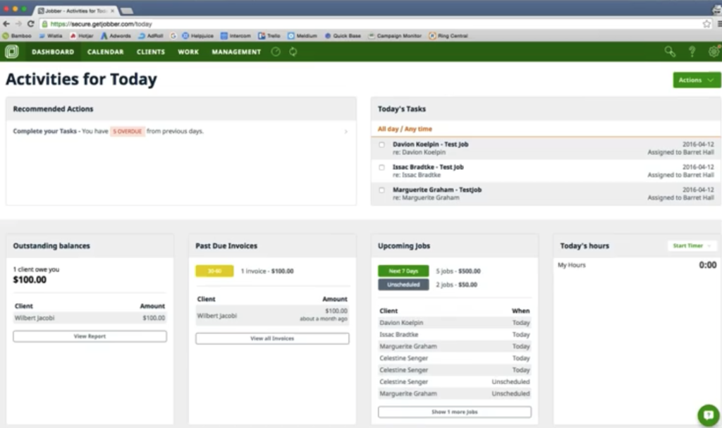The width and height of the screenshot is (722, 428).
Task: Click Show 1 more Jobs button
Action: [455, 412]
